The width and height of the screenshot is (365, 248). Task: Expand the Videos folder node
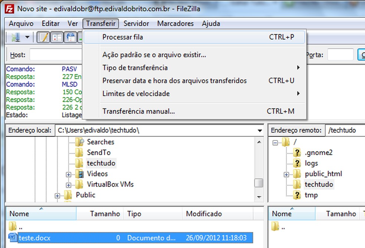[x=69, y=174]
